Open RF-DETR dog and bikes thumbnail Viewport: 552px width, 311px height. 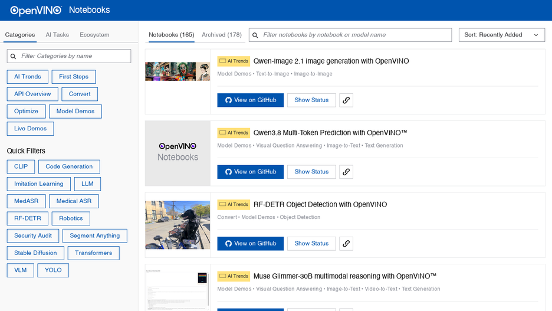point(178,225)
